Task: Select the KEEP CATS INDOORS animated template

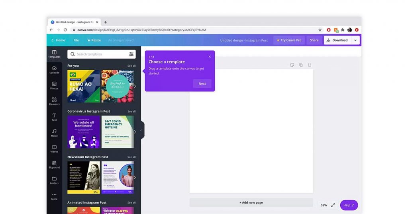Action: tap(118, 211)
